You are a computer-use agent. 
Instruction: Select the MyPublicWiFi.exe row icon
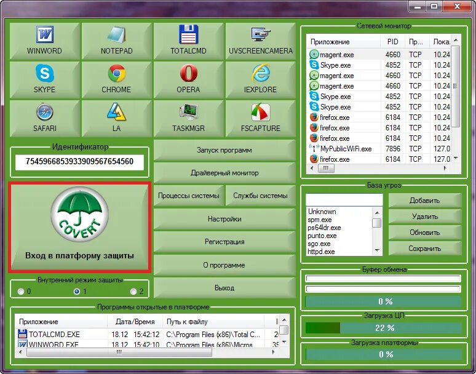(x=314, y=149)
